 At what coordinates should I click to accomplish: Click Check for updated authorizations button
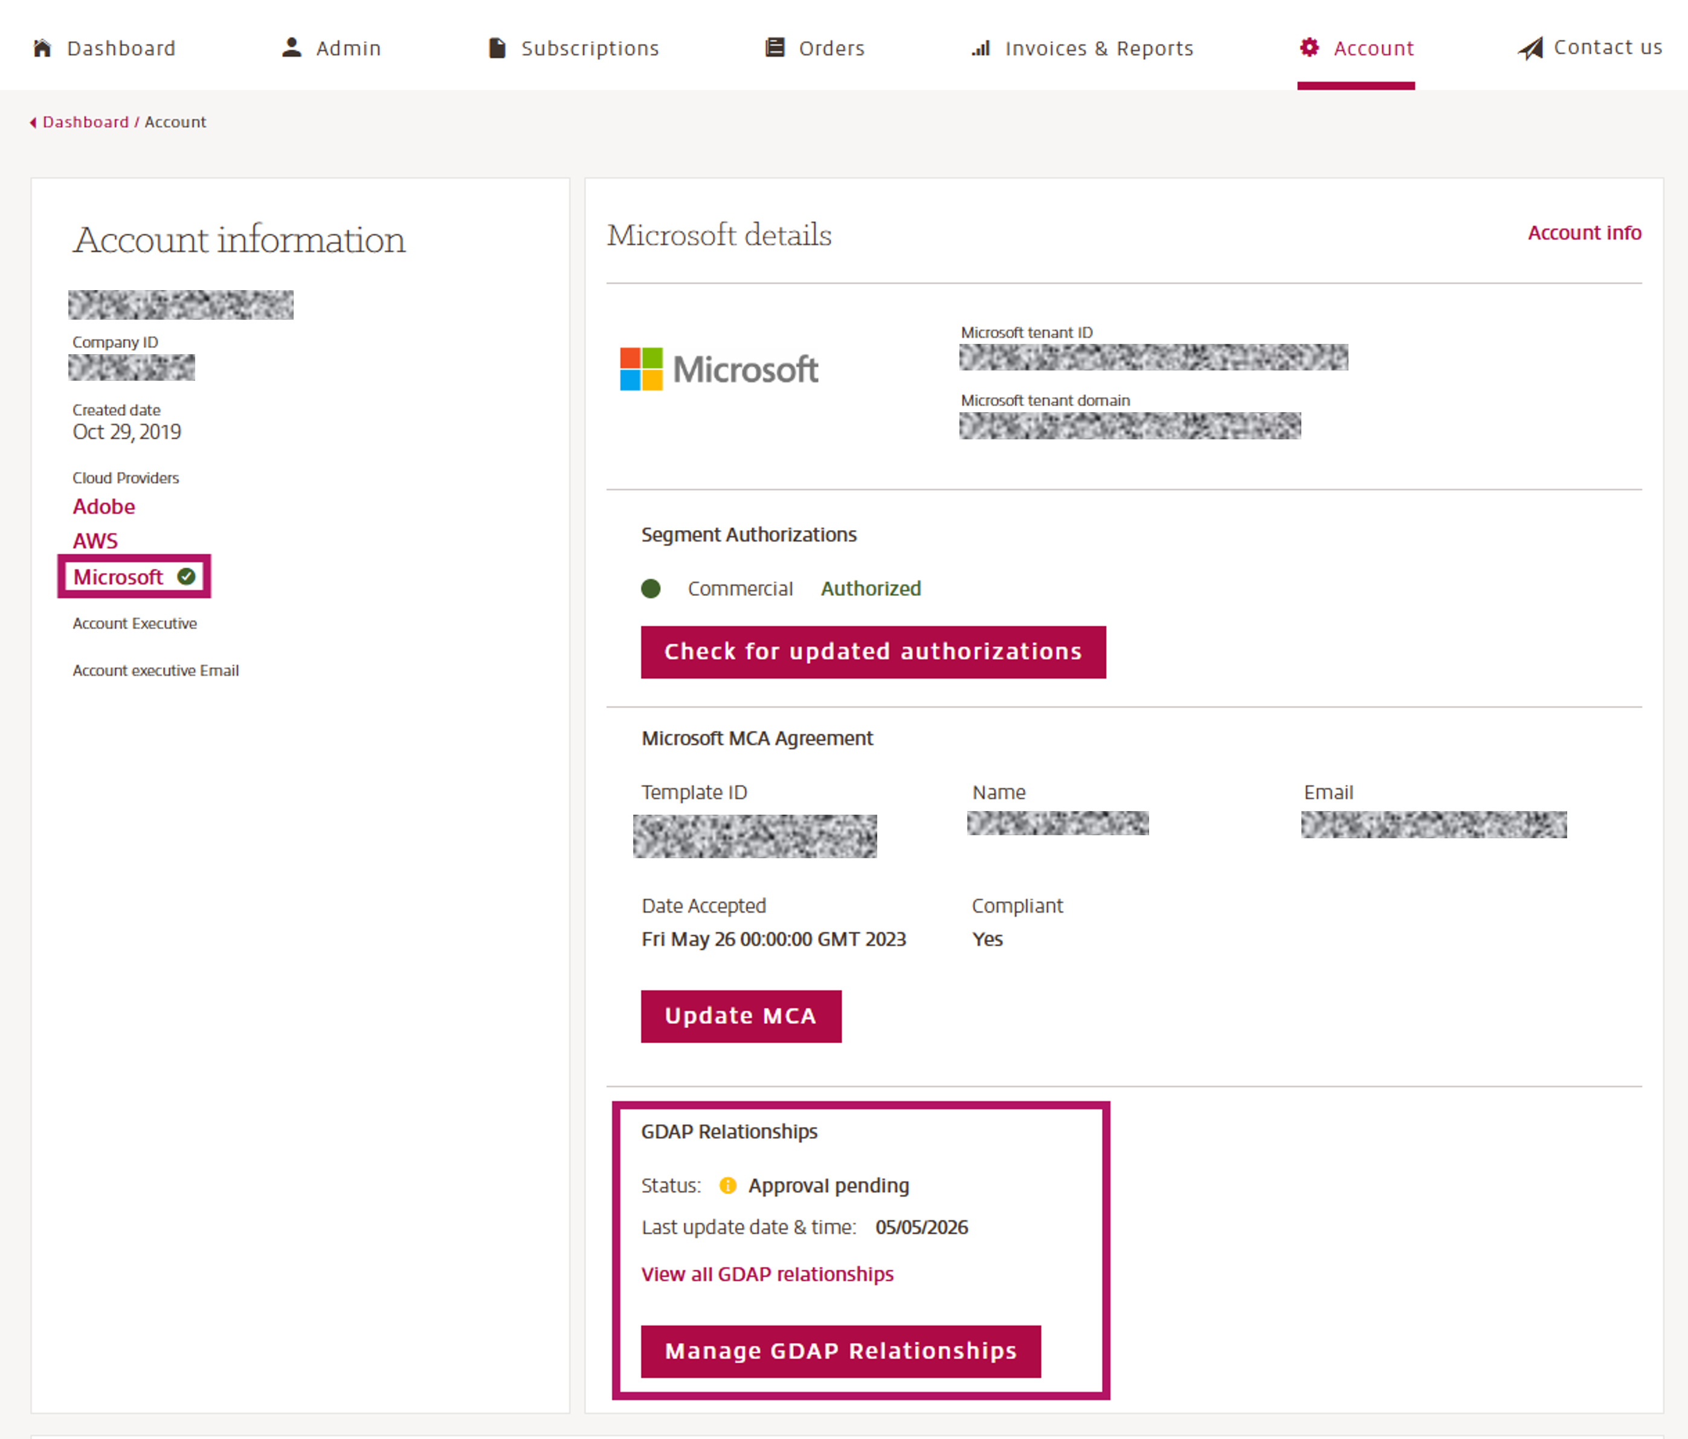[x=874, y=652]
